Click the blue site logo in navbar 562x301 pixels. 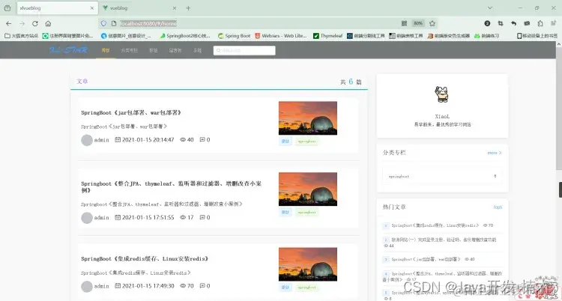point(68,50)
